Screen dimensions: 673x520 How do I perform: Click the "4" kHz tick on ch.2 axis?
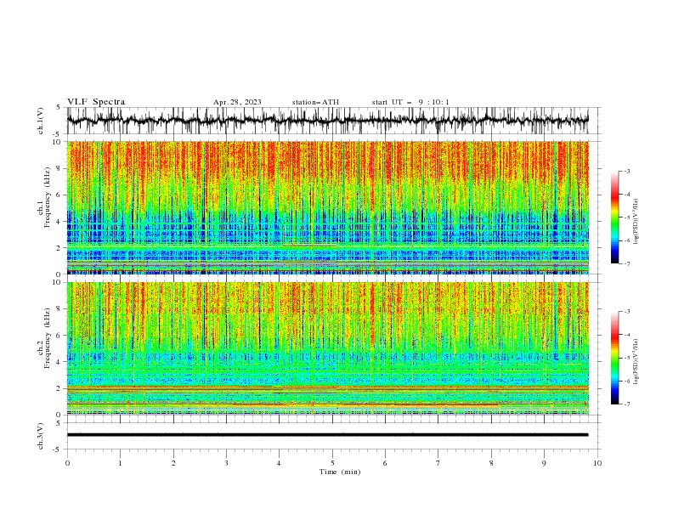[x=59, y=362]
